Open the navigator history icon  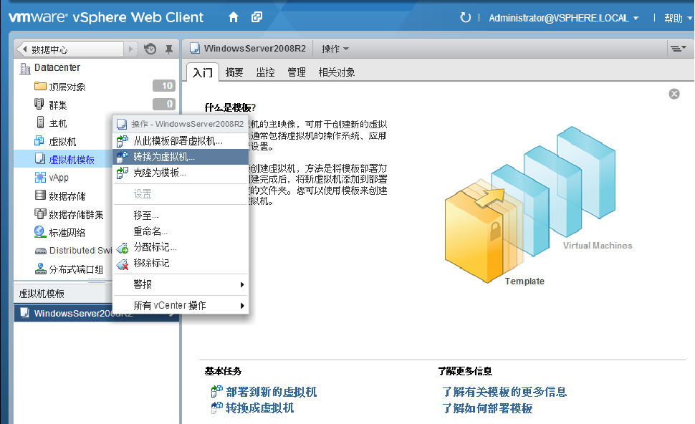click(x=150, y=49)
